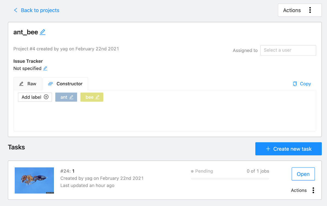327x206 pixels.
Task: Click the plus icon in Add label
Action: tap(46, 97)
